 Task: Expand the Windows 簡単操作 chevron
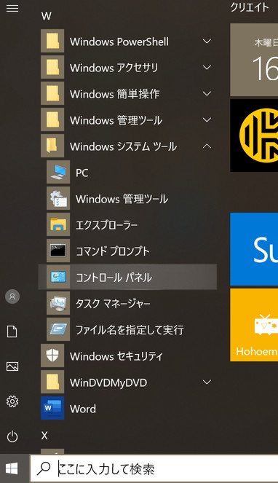click(207, 93)
